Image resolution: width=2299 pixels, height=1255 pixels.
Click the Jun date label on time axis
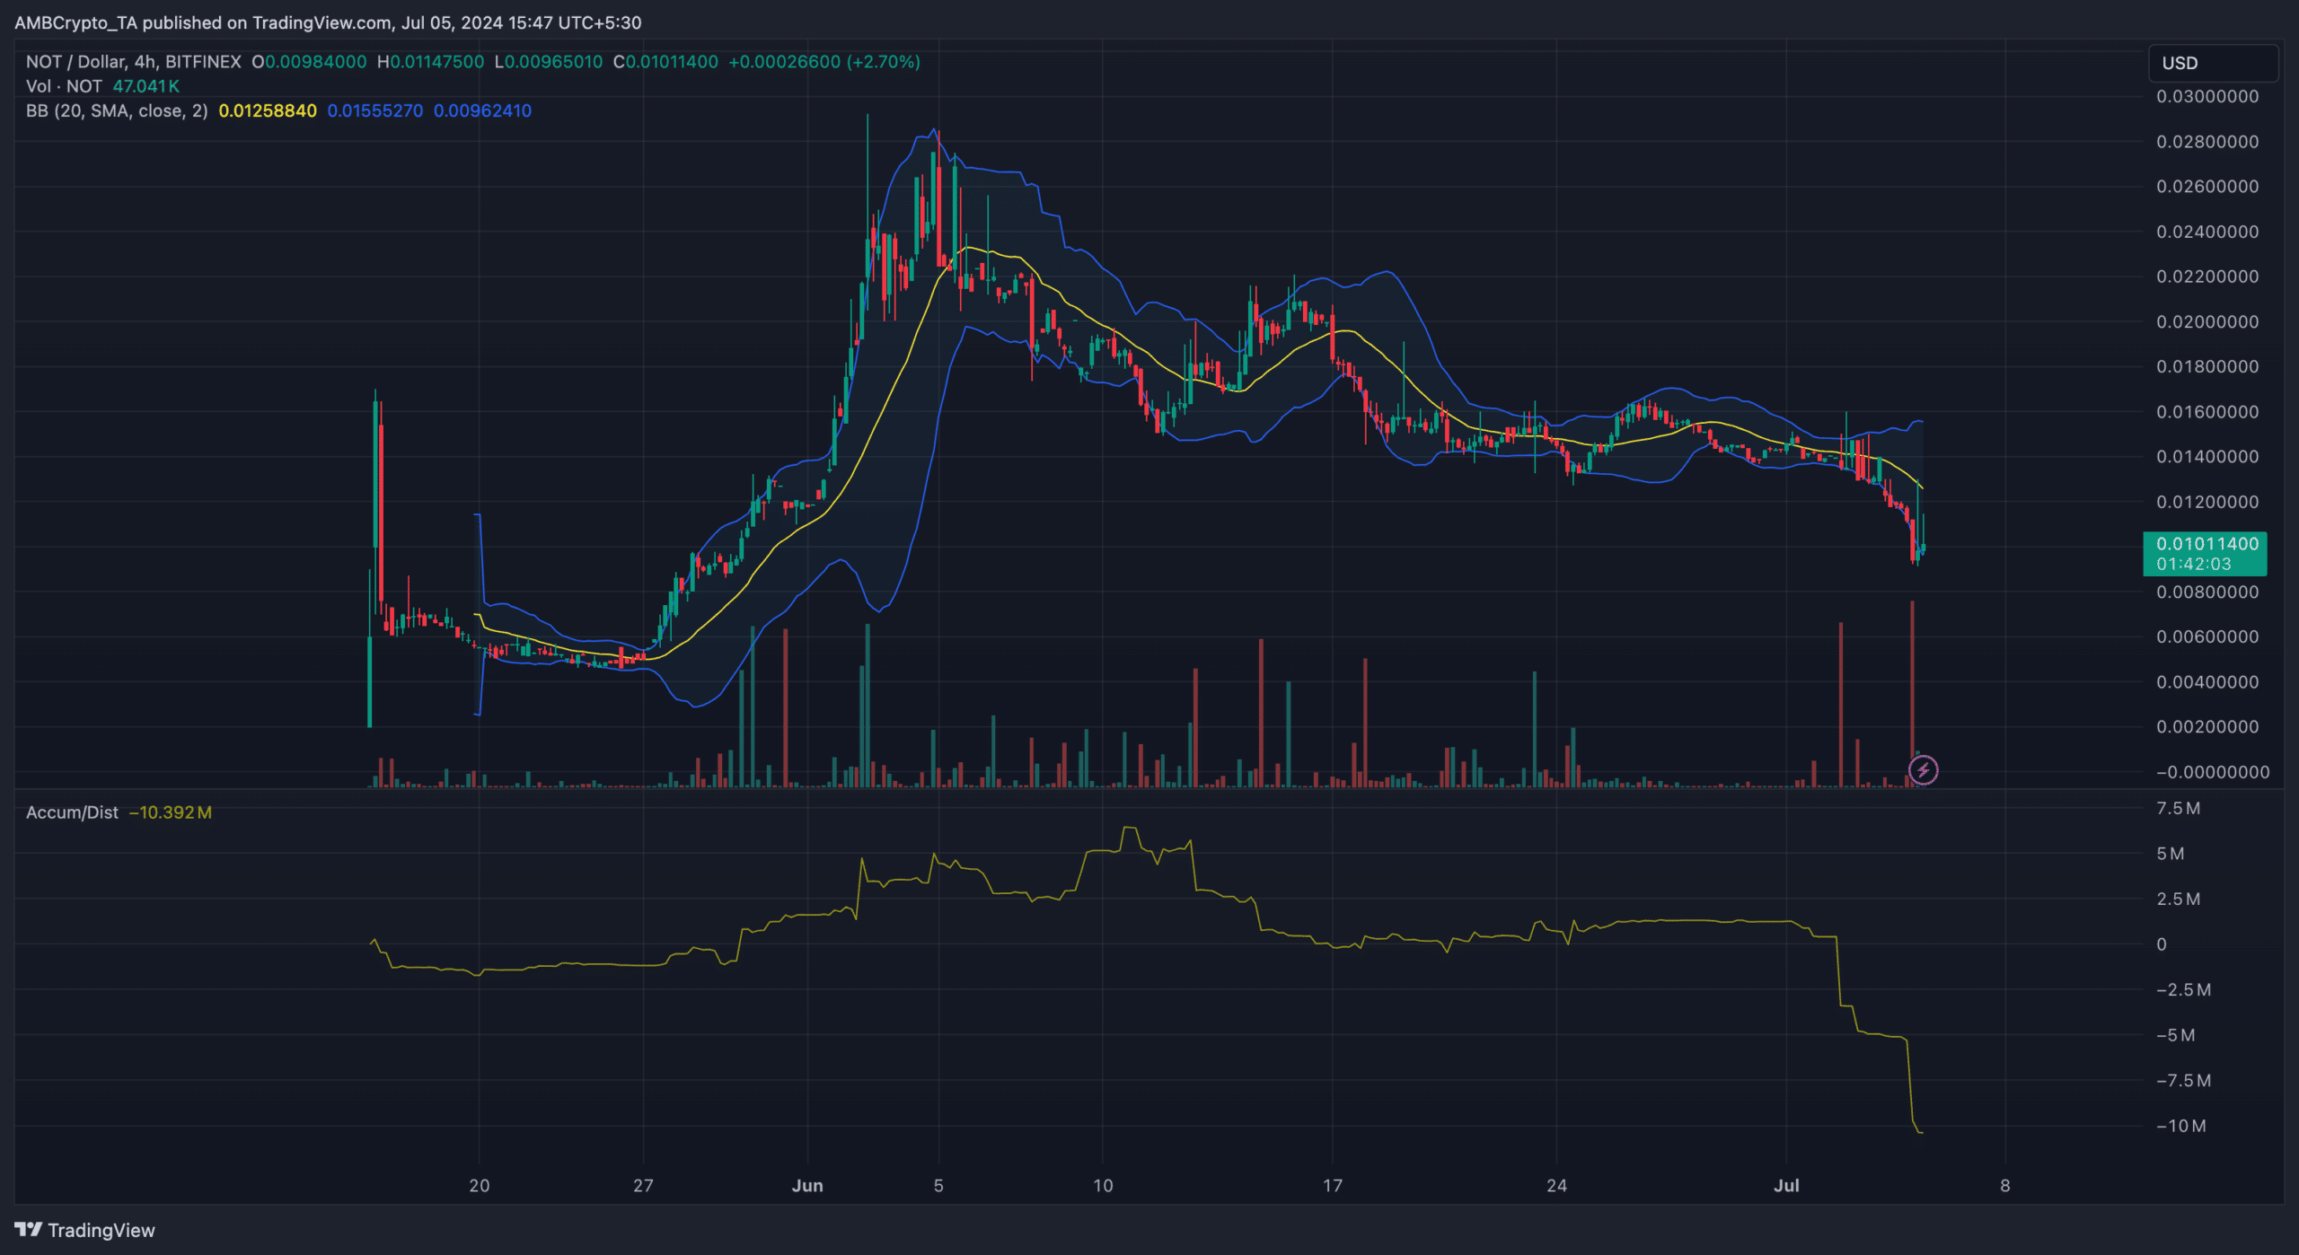(807, 1186)
